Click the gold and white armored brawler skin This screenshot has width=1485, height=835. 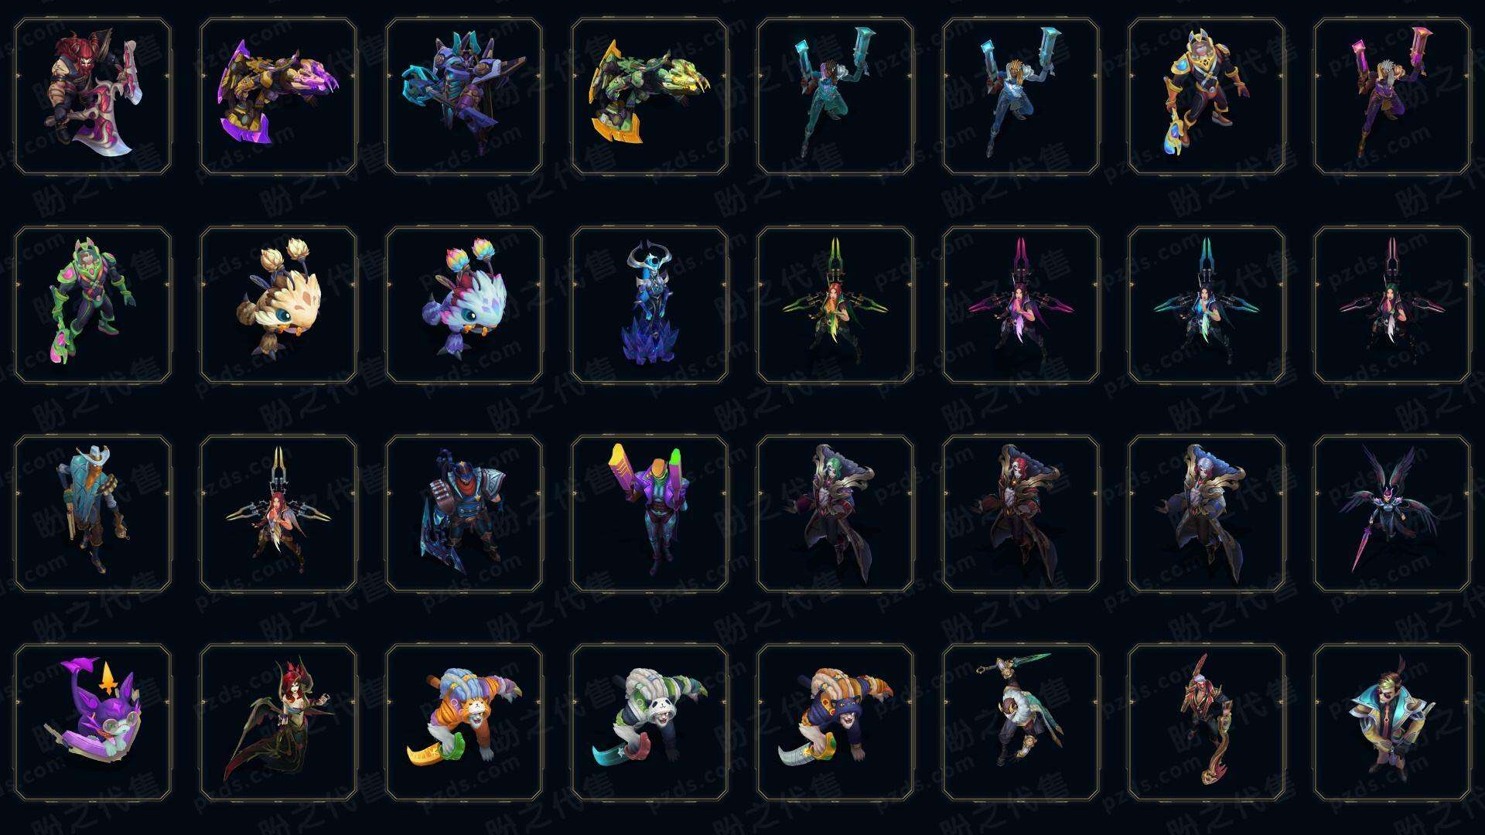(x=1207, y=97)
